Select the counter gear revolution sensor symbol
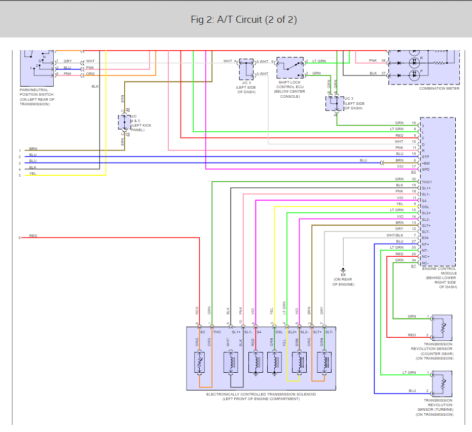The height and width of the screenshot is (432, 472). (x=442, y=328)
